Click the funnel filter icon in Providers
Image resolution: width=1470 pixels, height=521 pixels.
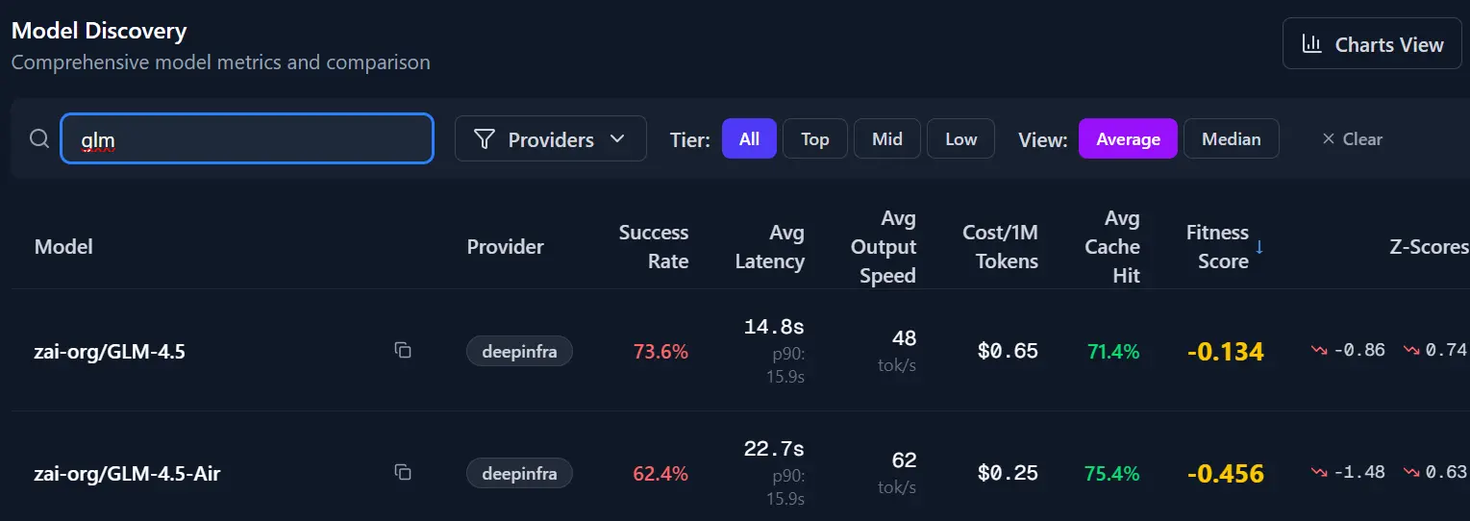click(x=486, y=140)
